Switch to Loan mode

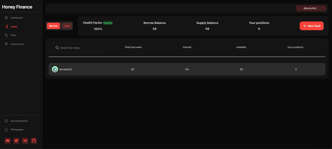[x=67, y=26]
